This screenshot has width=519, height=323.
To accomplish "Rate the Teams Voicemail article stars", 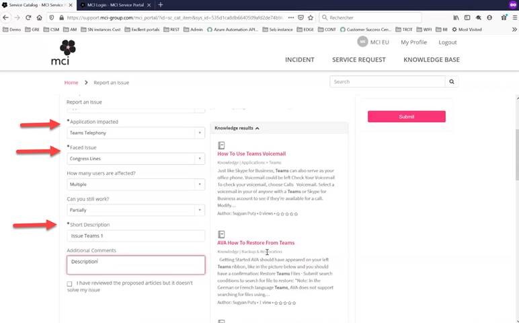I will (286, 214).
